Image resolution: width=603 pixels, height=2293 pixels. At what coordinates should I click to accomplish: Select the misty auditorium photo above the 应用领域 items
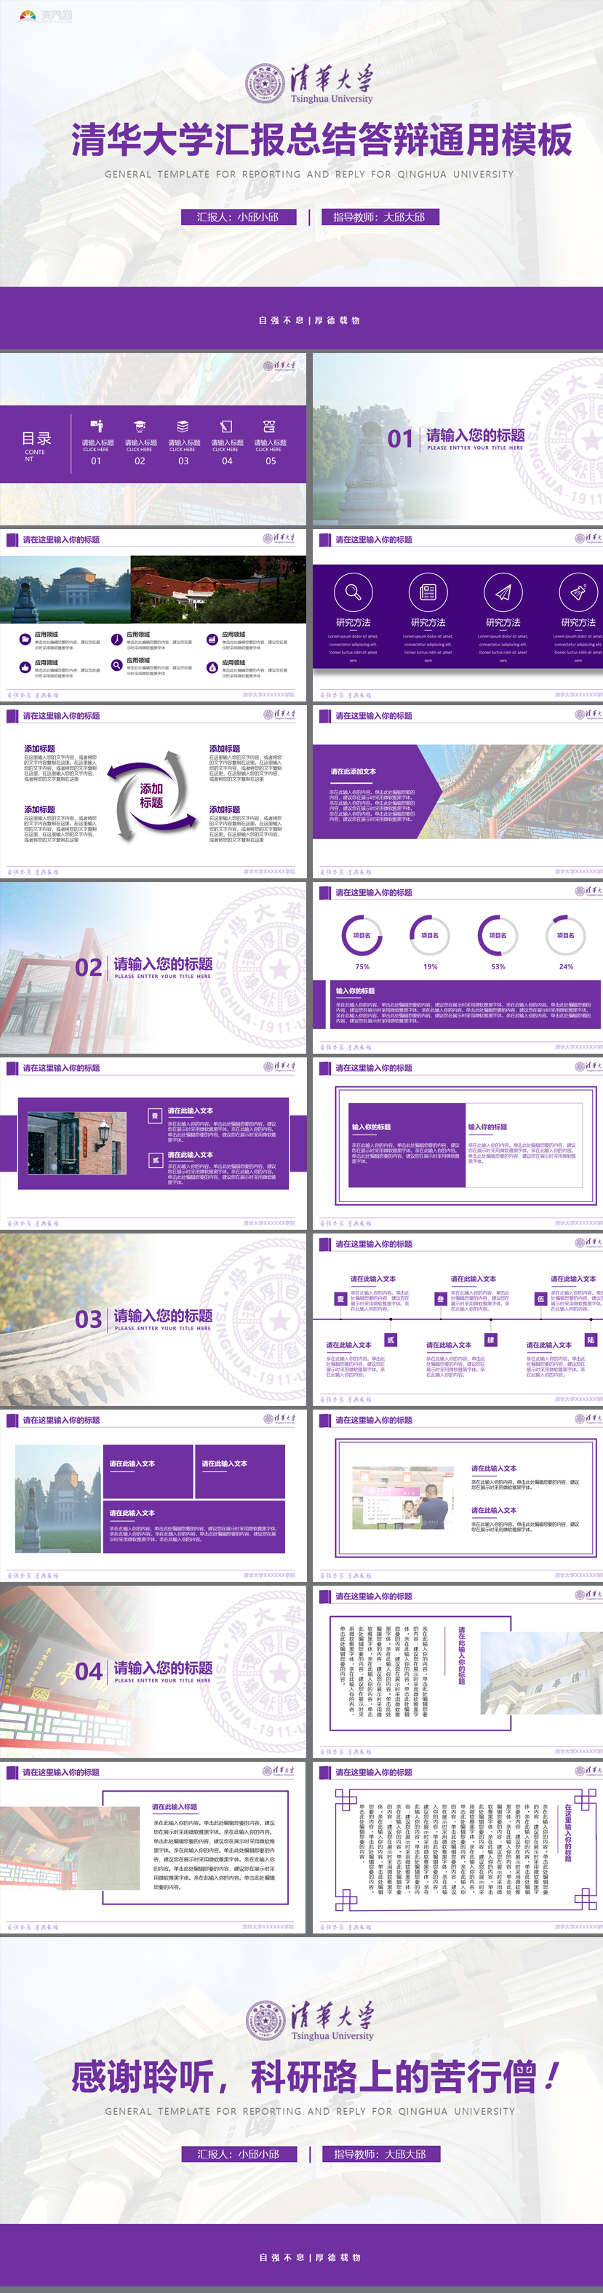[65, 589]
